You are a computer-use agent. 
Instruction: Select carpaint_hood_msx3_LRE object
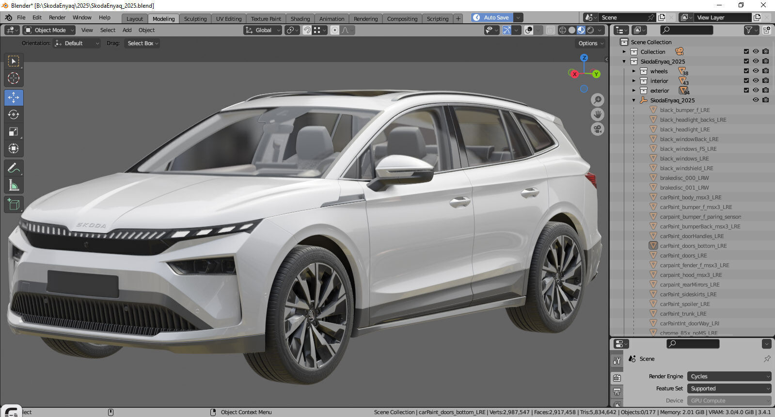pos(691,275)
